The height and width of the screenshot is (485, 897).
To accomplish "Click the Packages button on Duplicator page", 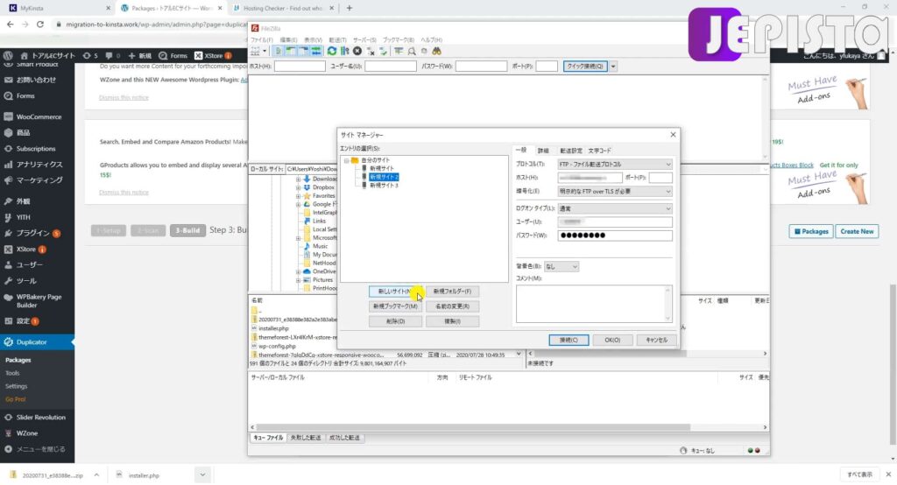I will tap(810, 232).
